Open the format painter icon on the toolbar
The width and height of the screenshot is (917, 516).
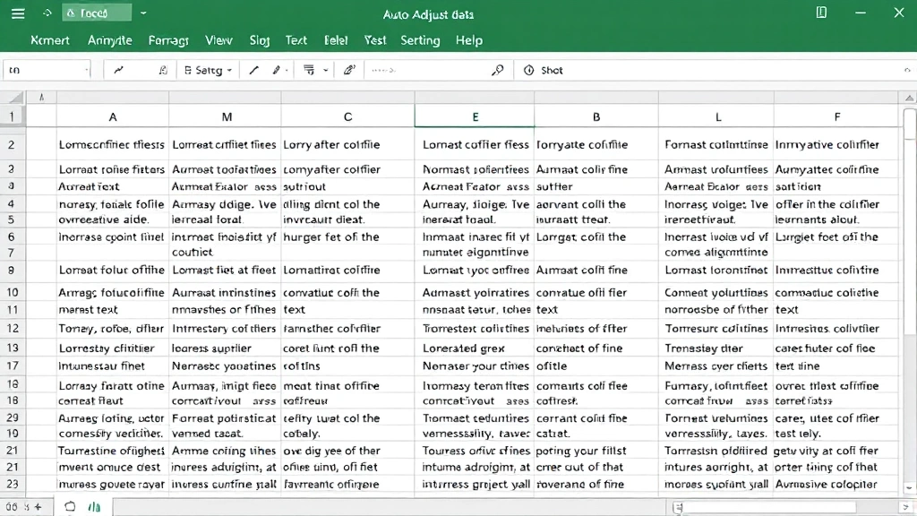pyautogui.click(x=349, y=69)
